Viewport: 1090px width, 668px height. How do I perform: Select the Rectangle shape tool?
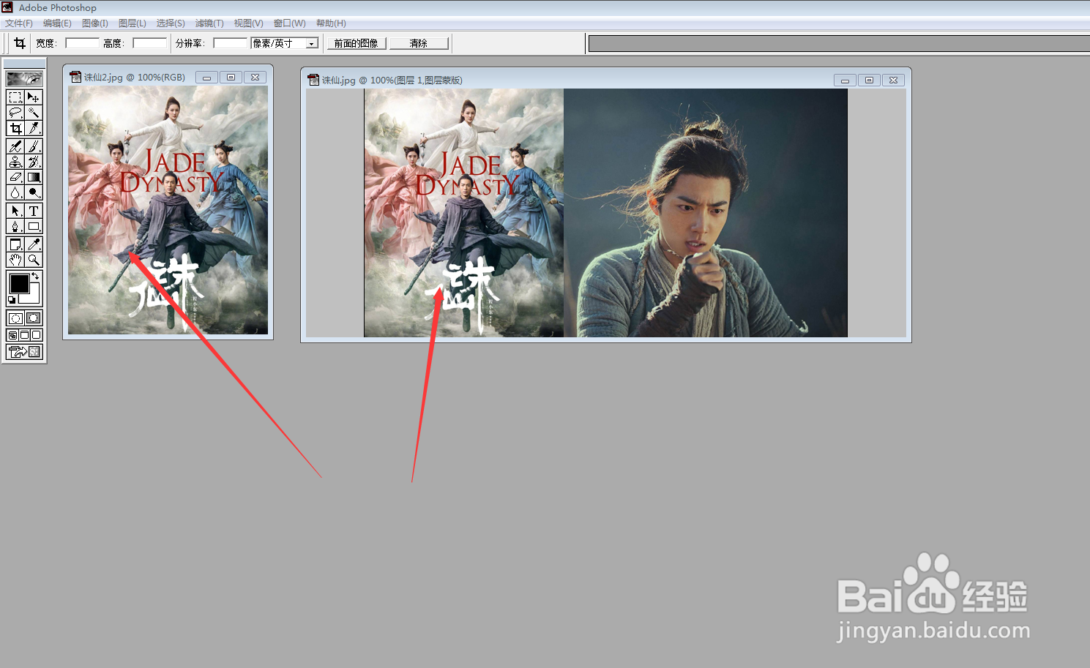coord(34,226)
